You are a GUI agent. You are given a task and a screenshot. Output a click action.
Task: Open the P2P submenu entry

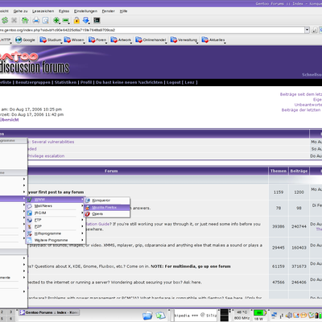(56, 226)
